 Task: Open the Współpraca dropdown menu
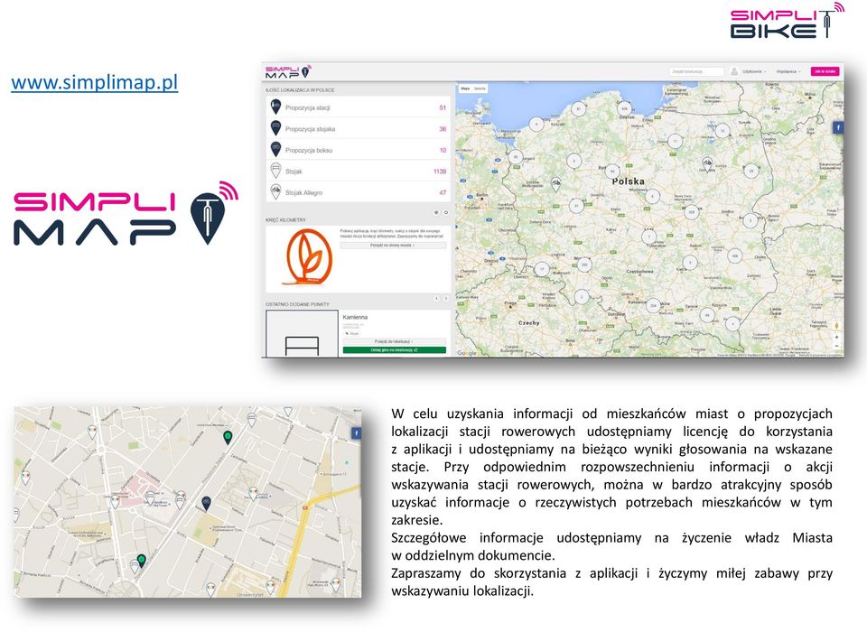click(x=788, y=72)
